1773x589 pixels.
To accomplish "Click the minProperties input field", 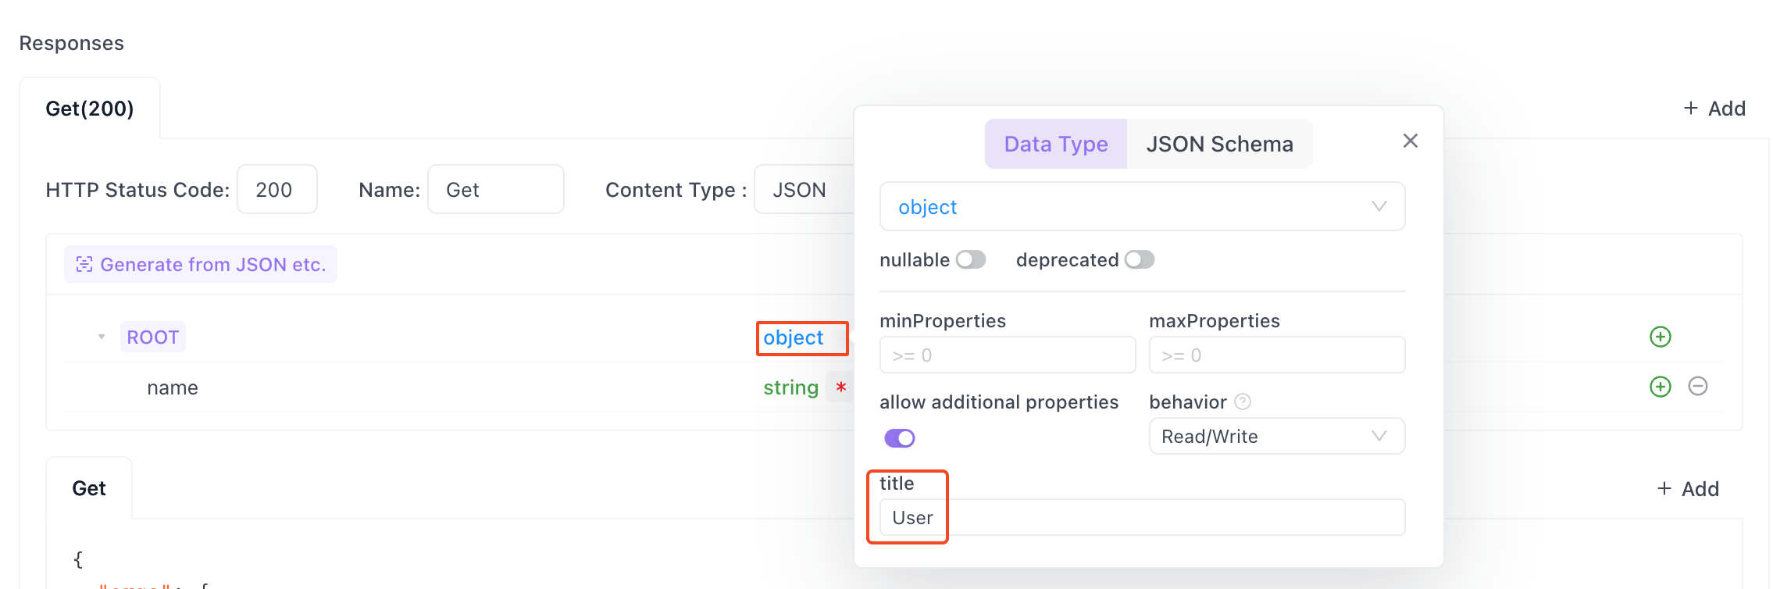I will (x=1007, y=355).
